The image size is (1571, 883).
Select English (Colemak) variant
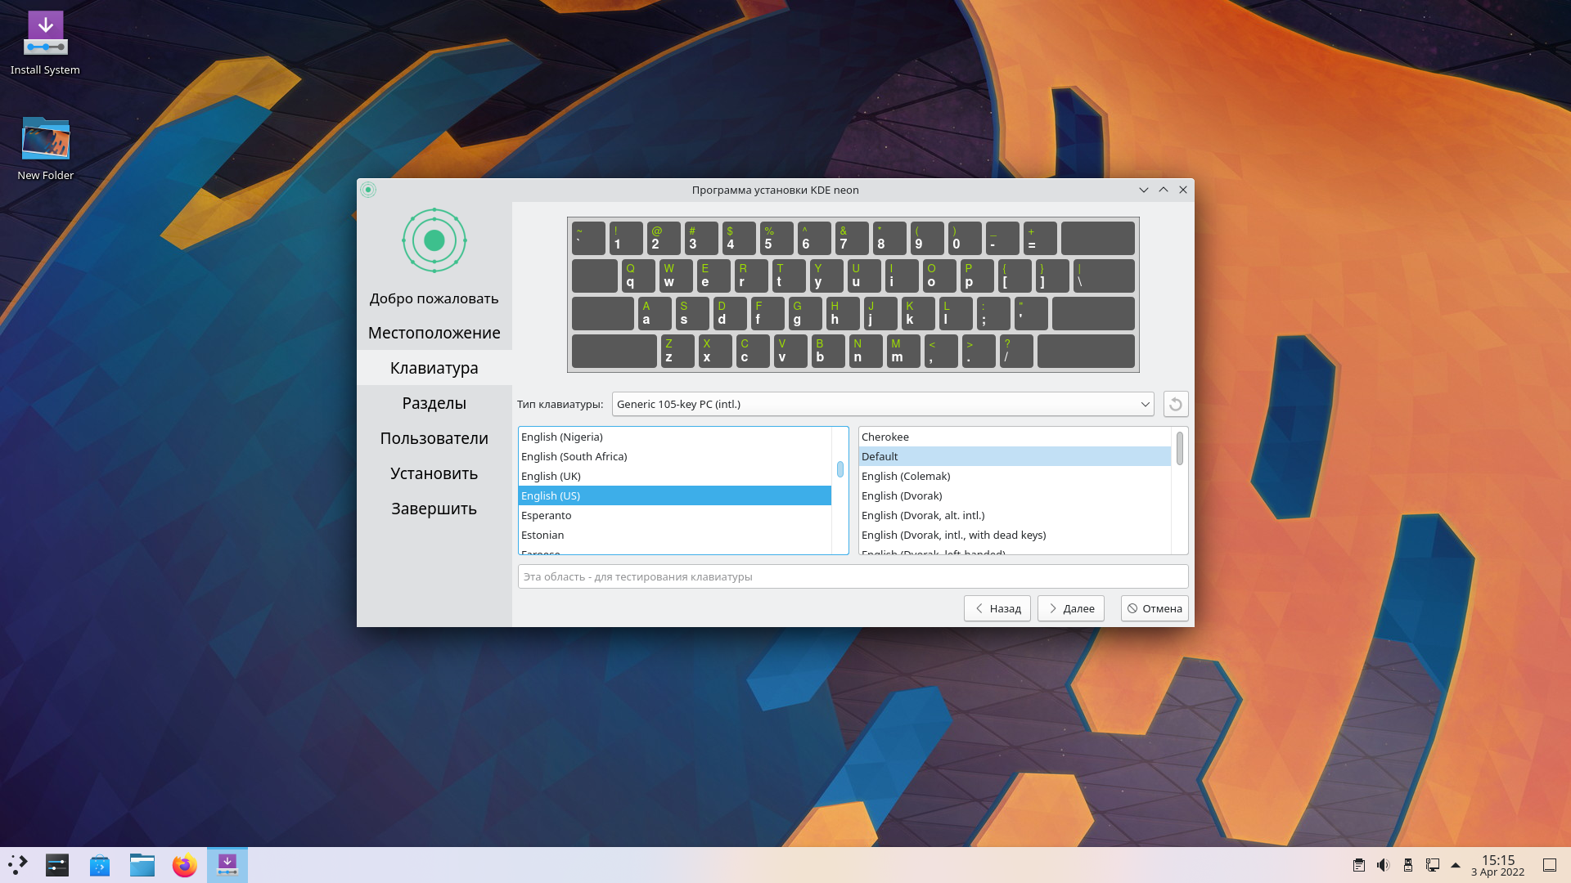[1015, 476]
